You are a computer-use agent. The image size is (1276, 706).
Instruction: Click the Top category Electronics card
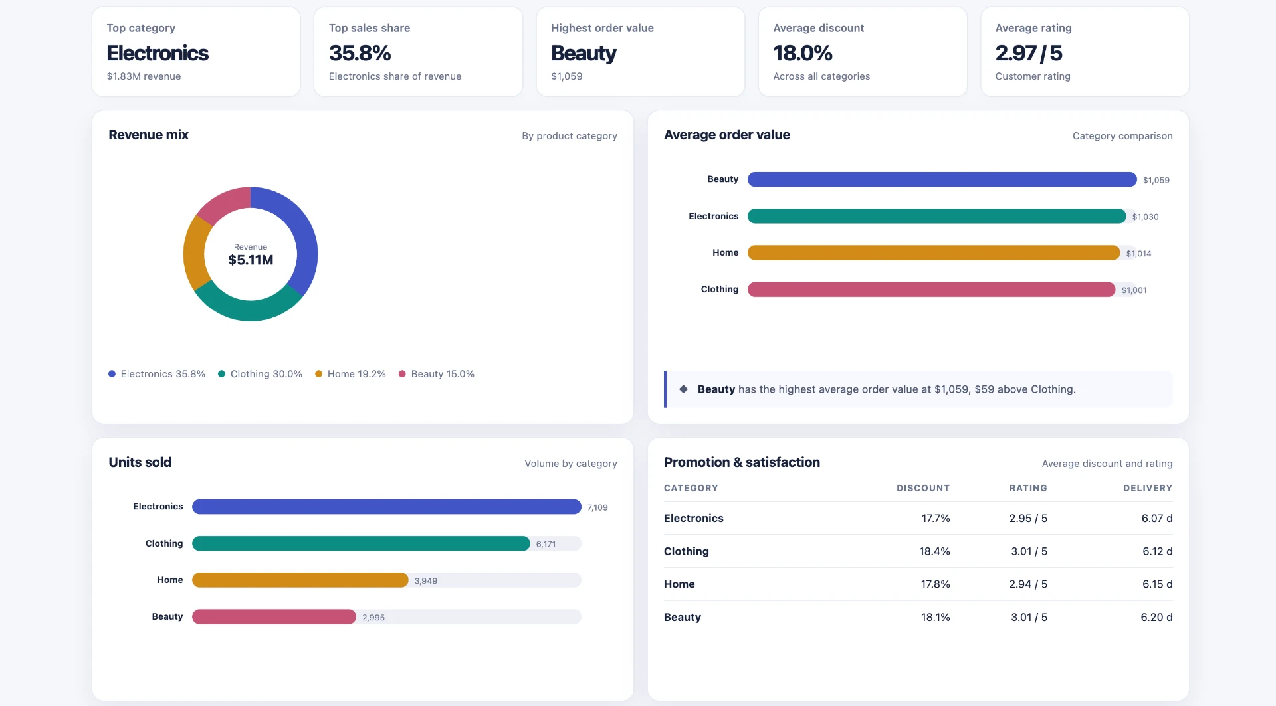(x=196, y=52)
